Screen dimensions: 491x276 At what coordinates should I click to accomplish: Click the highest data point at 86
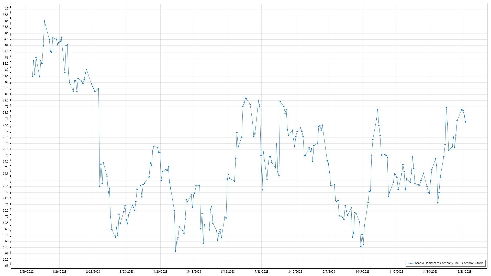(44, 21)
